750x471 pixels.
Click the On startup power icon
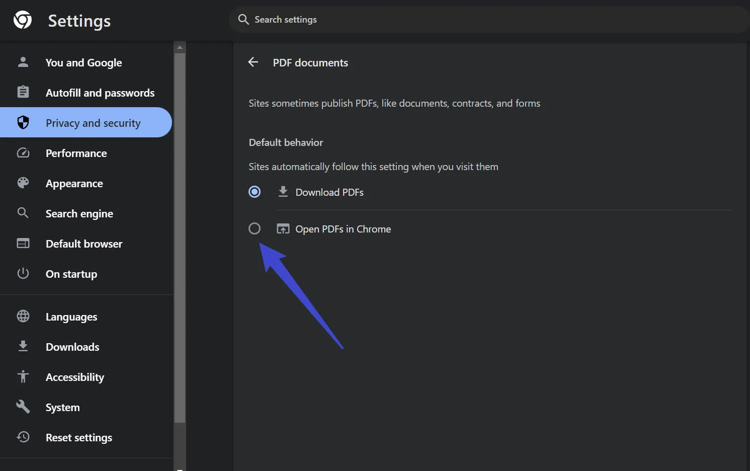tap(23, 274)
